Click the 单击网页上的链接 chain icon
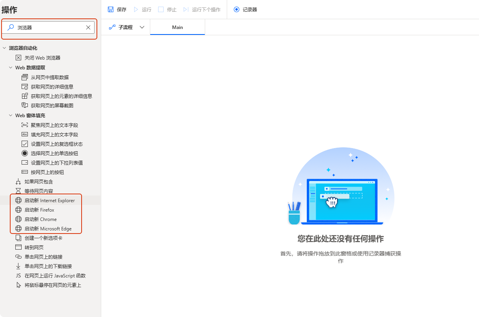The height and width of the screenshot is (317, 479). (x=18, y=257)
